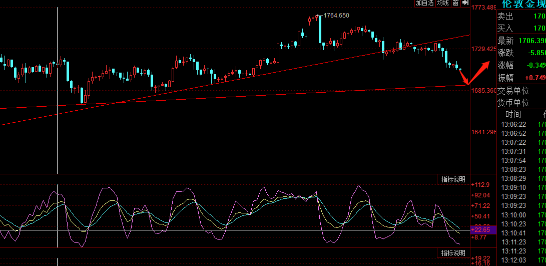Click the +19.22 lower pane axis label
This screenshot has height=266, width=546.
tap(480, 258)
